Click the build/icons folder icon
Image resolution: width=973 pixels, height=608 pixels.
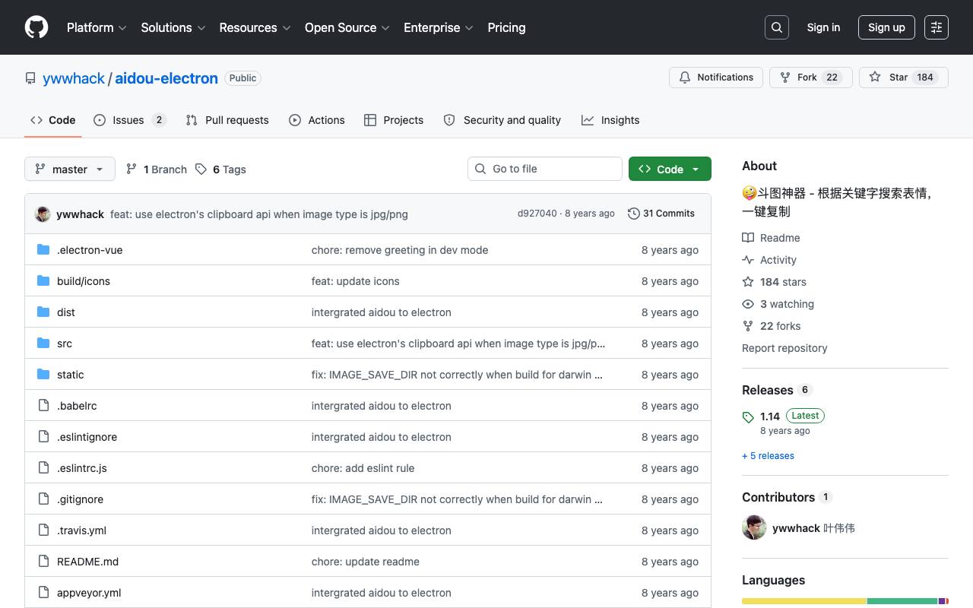43,281
